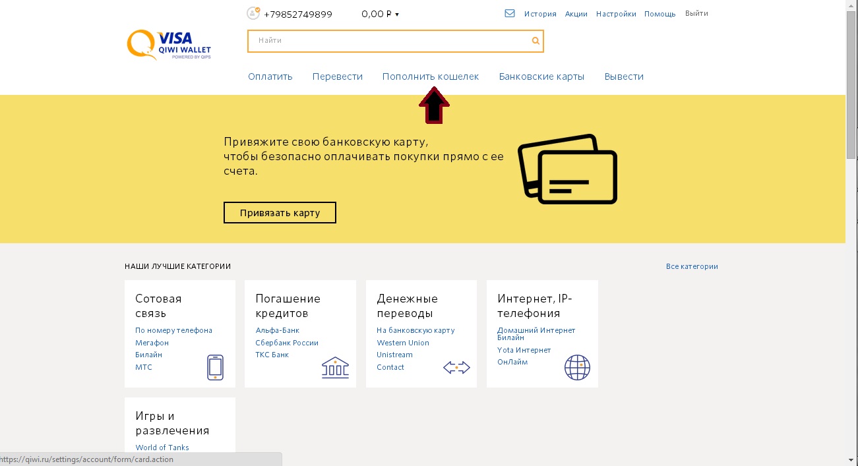Select ТКС Банк link
The width and height of the screenshot is (858, 466).
(272, 355)
